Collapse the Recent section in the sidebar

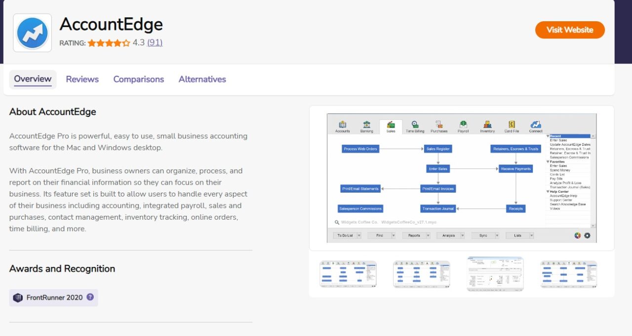(548, 136)
